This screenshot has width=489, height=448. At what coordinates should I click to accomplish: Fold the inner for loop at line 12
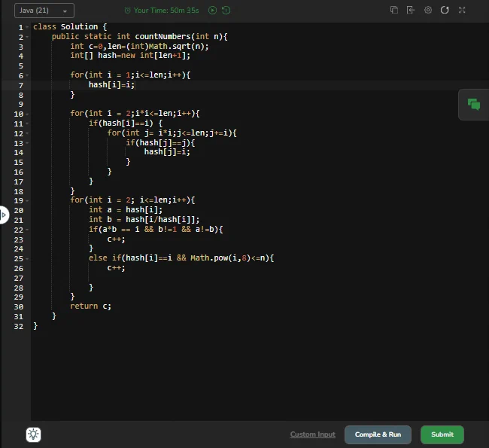(27, 133)
